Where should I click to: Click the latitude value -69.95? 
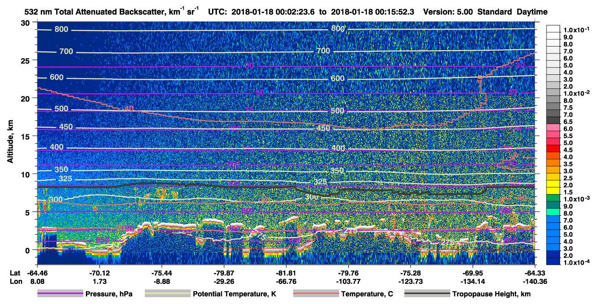click(x=473, y=273)
